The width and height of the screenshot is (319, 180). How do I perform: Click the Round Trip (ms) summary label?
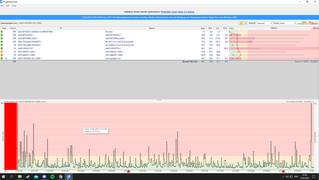pyautogui.click(x=190, y=61)
